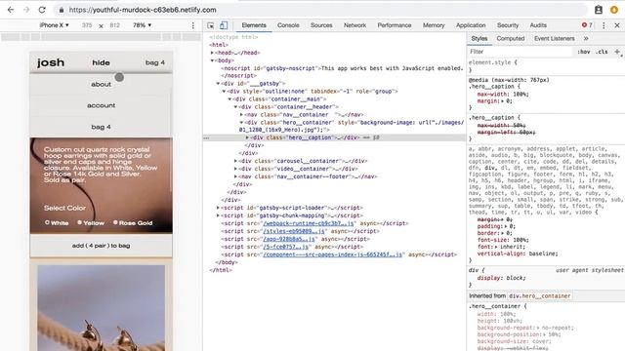Image resolution: width=625 pixels, height=351 pixels.
Task: Click hide menu toggle on page
Action: (x=101, y=62)
